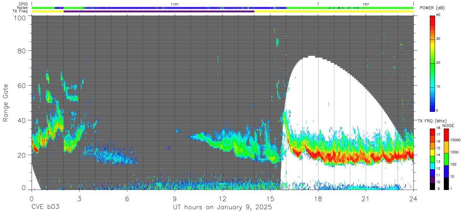The width and height of the screenshot is (465, 215).
Task: Click the 24 hour tick label
Action: (414, 198)
